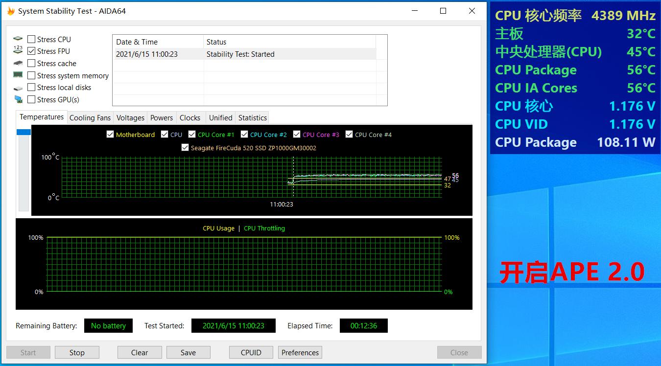Click the AIDA64 flame icon in title bar

[x=11, y=11]
